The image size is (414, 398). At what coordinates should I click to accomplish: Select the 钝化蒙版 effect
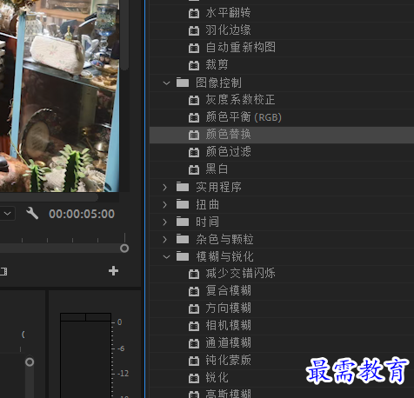(228, 361)
